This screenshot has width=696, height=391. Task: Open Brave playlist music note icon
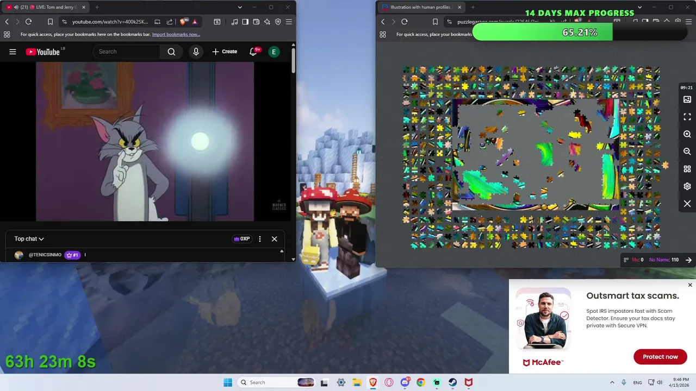coord(234,22)
